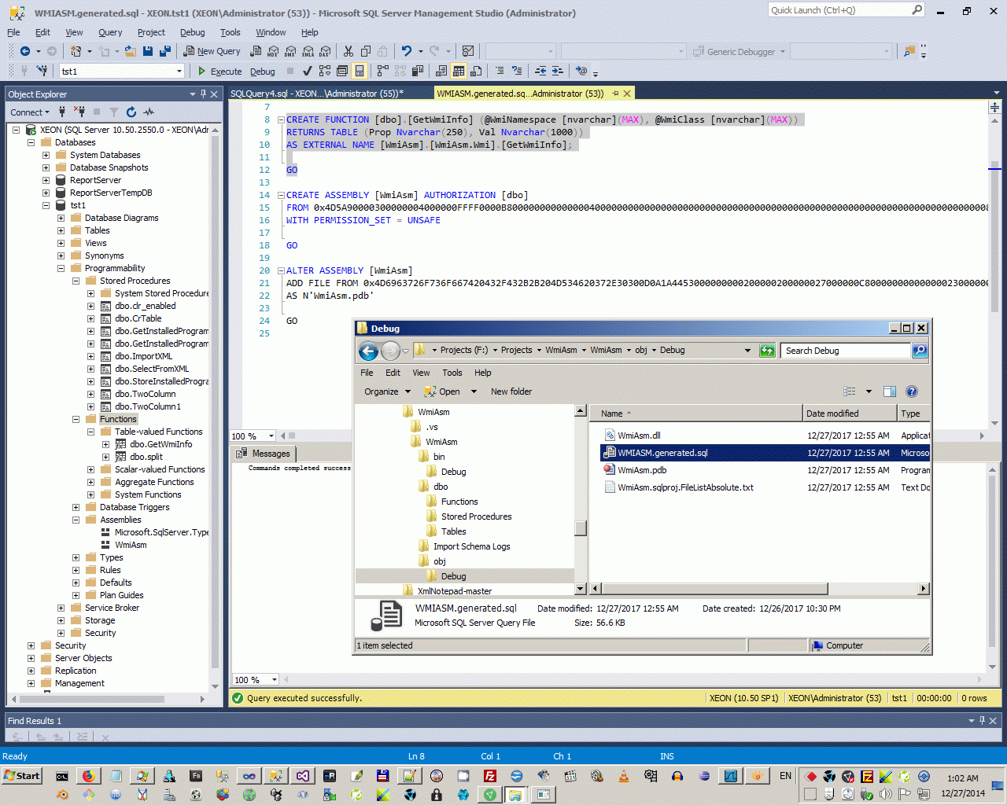Collapse the Databases tree node
The image size is (1007, 805).
point(31,142)
